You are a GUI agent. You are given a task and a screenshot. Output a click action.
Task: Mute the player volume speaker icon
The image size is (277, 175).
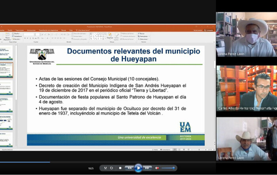tap(157, 168)
